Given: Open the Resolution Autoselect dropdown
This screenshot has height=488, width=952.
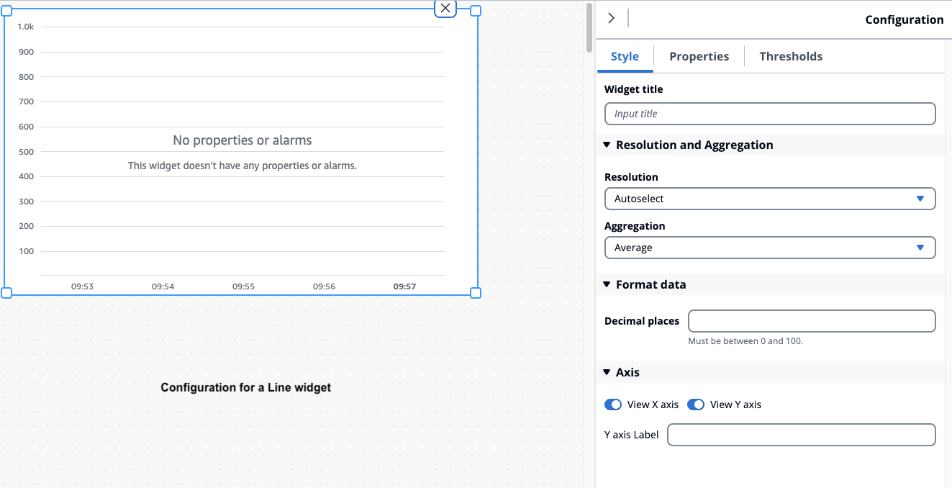Looking at the screenshot, I should point(769,199).
